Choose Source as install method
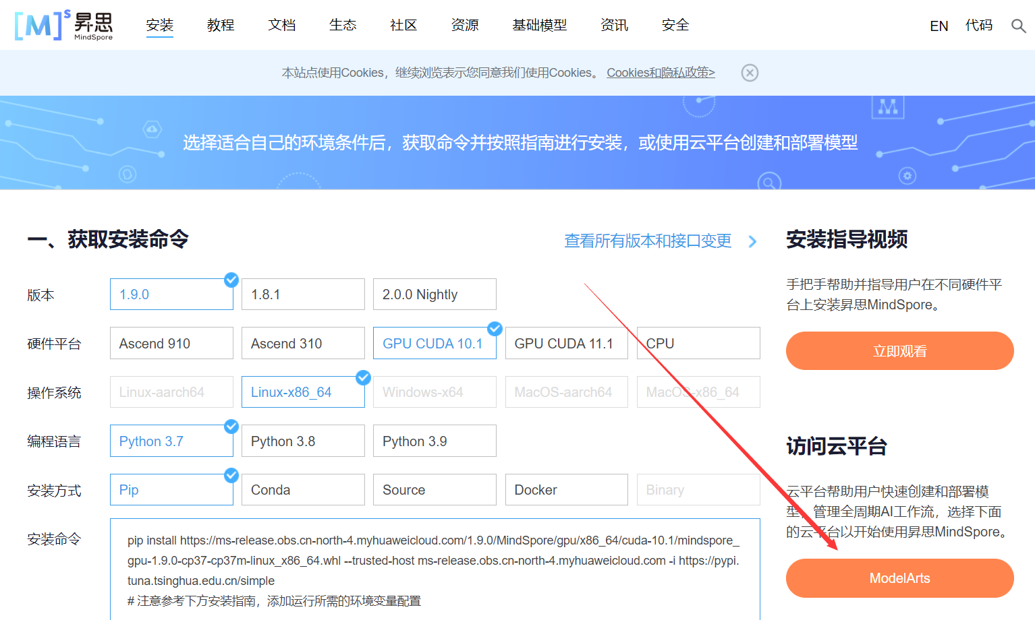Screen dimensions: 1035x620 tap(434, 489)
